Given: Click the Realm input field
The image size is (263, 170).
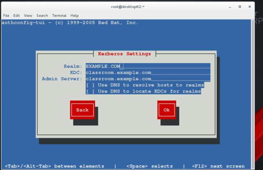Looking at the screenshot, I should tap(148, 66).
